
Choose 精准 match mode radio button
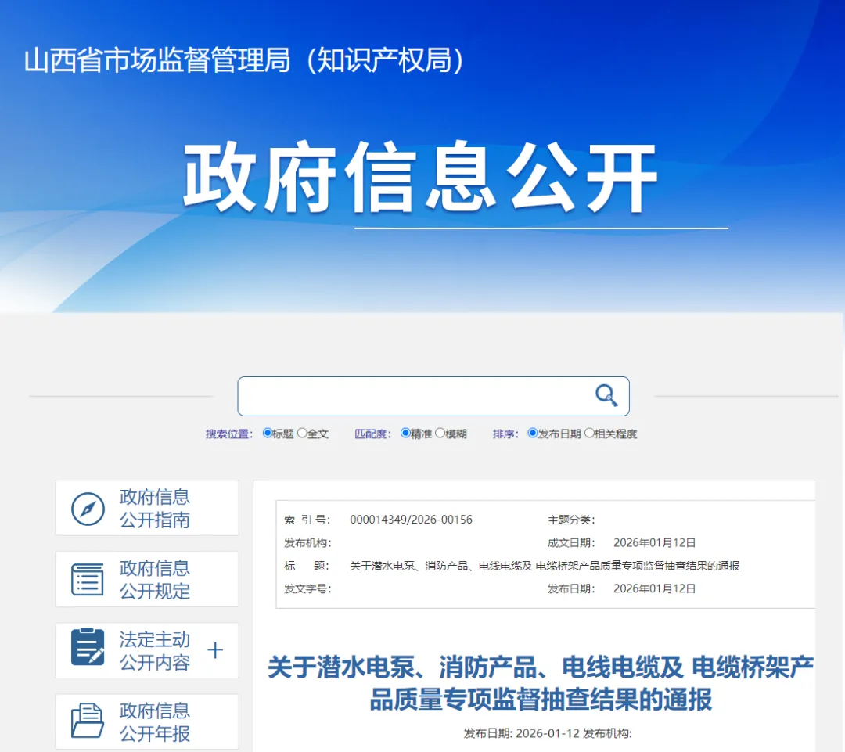coord(405,433)
